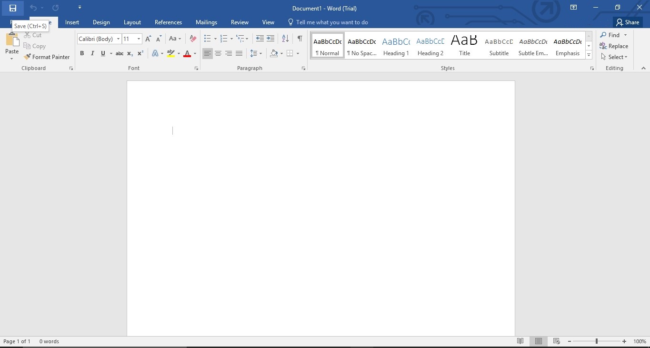Switch to the Mailings tab
The image size is (650, 348).
click(x=206, y=22)
